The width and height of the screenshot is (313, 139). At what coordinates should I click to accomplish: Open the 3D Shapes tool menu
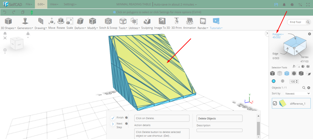click(x=8, y=23)
